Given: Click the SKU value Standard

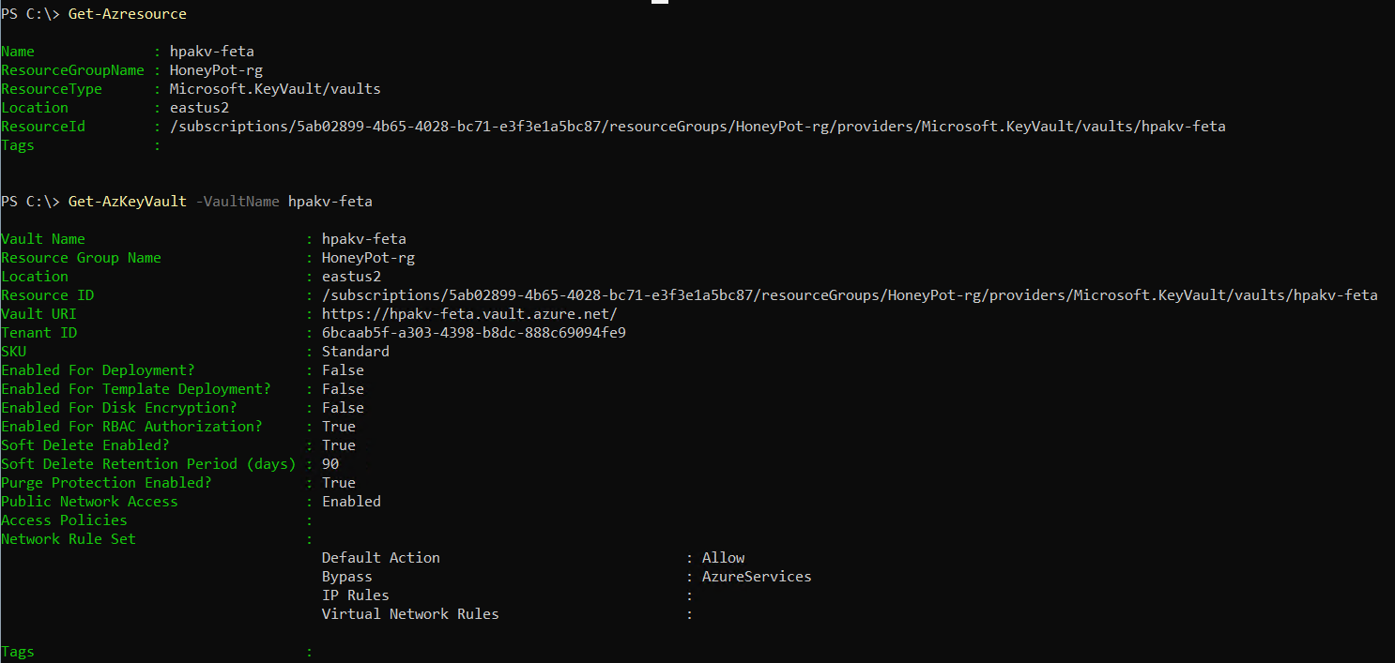Looking at the screenshot, I should (x=355, y=352).
